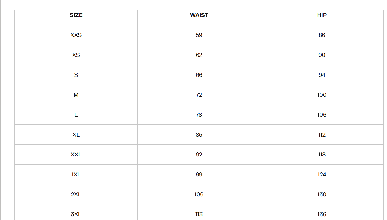The width and height of the screenshot is (387, 220).
Task: Click waist value 59 for XXS
Action: click(199, 35)
